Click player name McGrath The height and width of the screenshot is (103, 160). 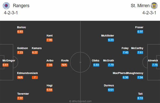109,61
